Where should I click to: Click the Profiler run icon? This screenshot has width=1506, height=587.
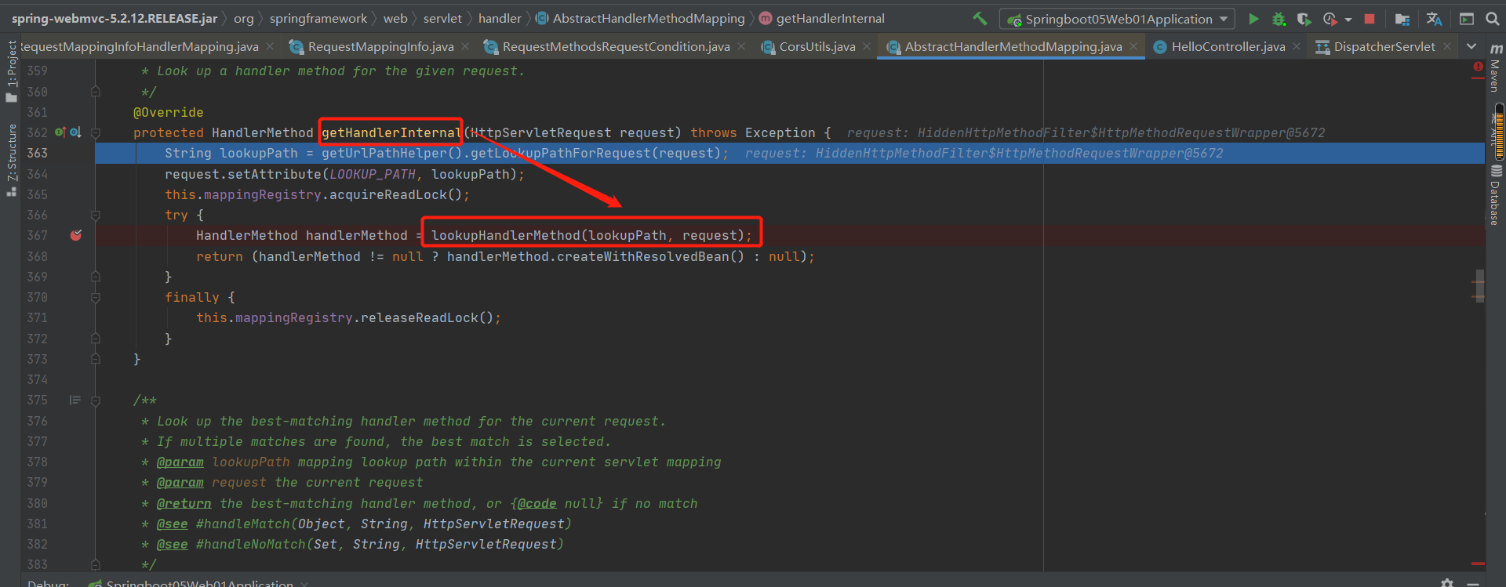pyautogui.click(x=1330, y=19)
